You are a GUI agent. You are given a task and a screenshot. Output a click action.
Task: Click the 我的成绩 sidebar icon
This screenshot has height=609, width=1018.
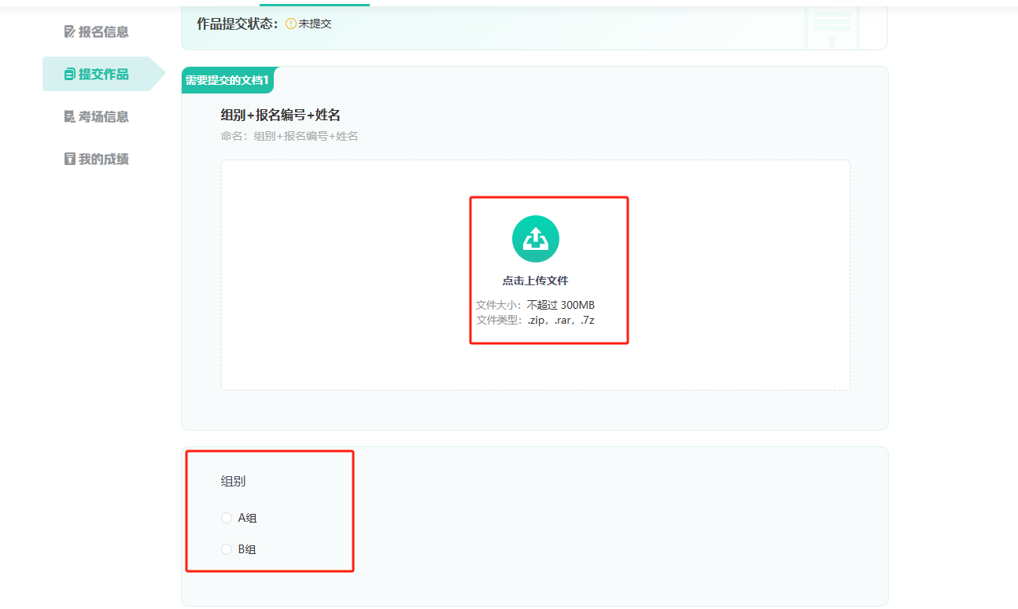70,160
